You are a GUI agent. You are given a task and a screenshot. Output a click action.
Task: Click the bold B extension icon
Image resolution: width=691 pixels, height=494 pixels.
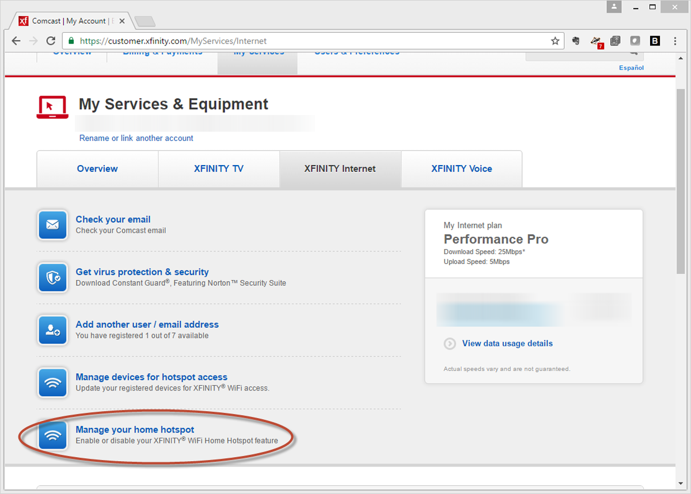click(x=655, y=41)
